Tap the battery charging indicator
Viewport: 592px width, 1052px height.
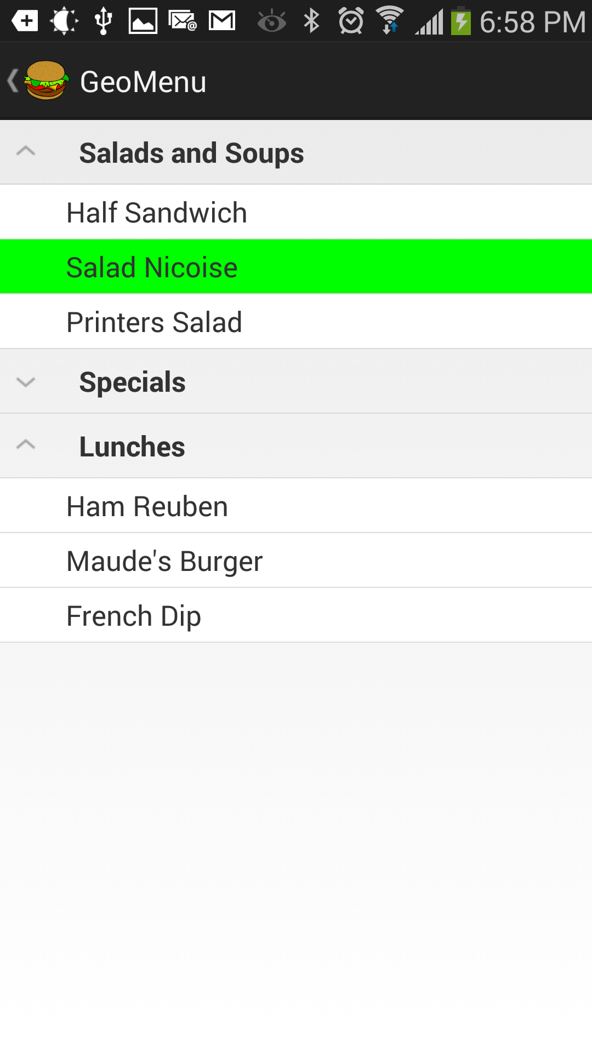pos(461,21)
